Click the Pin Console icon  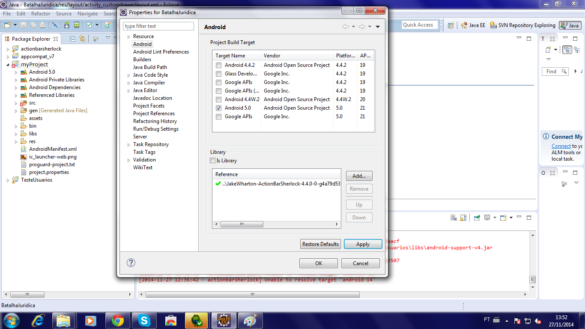point(477,218)
